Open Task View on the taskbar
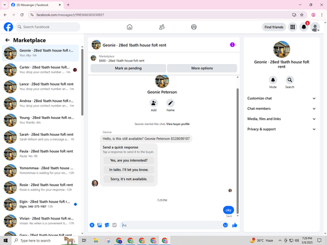The width and height of the screenshot is (327, 245). tap(84, 240)
